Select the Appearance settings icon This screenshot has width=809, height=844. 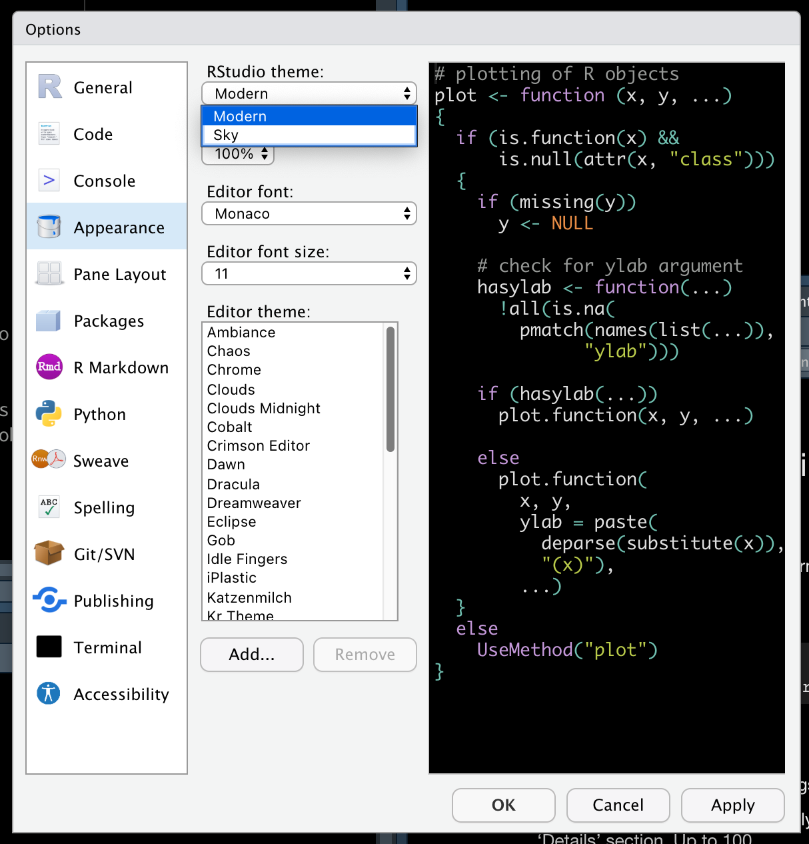[49, 227]
